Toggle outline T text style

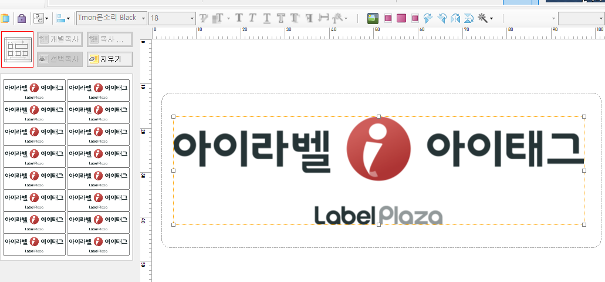tap(280, 18)
